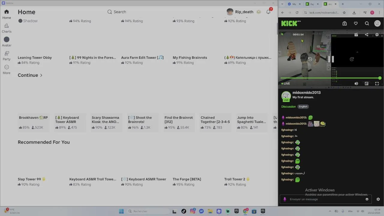Image resolution: width=384 pixels, height=216 pixels.
Task: Open chat settings gear icon
Action: [x=378, y=199]
